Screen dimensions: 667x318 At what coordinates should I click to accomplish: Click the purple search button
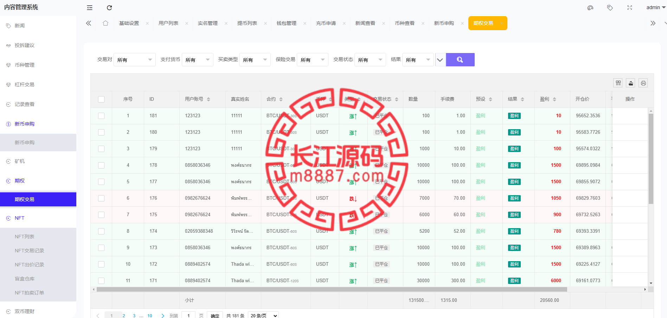tap(460, 60)
